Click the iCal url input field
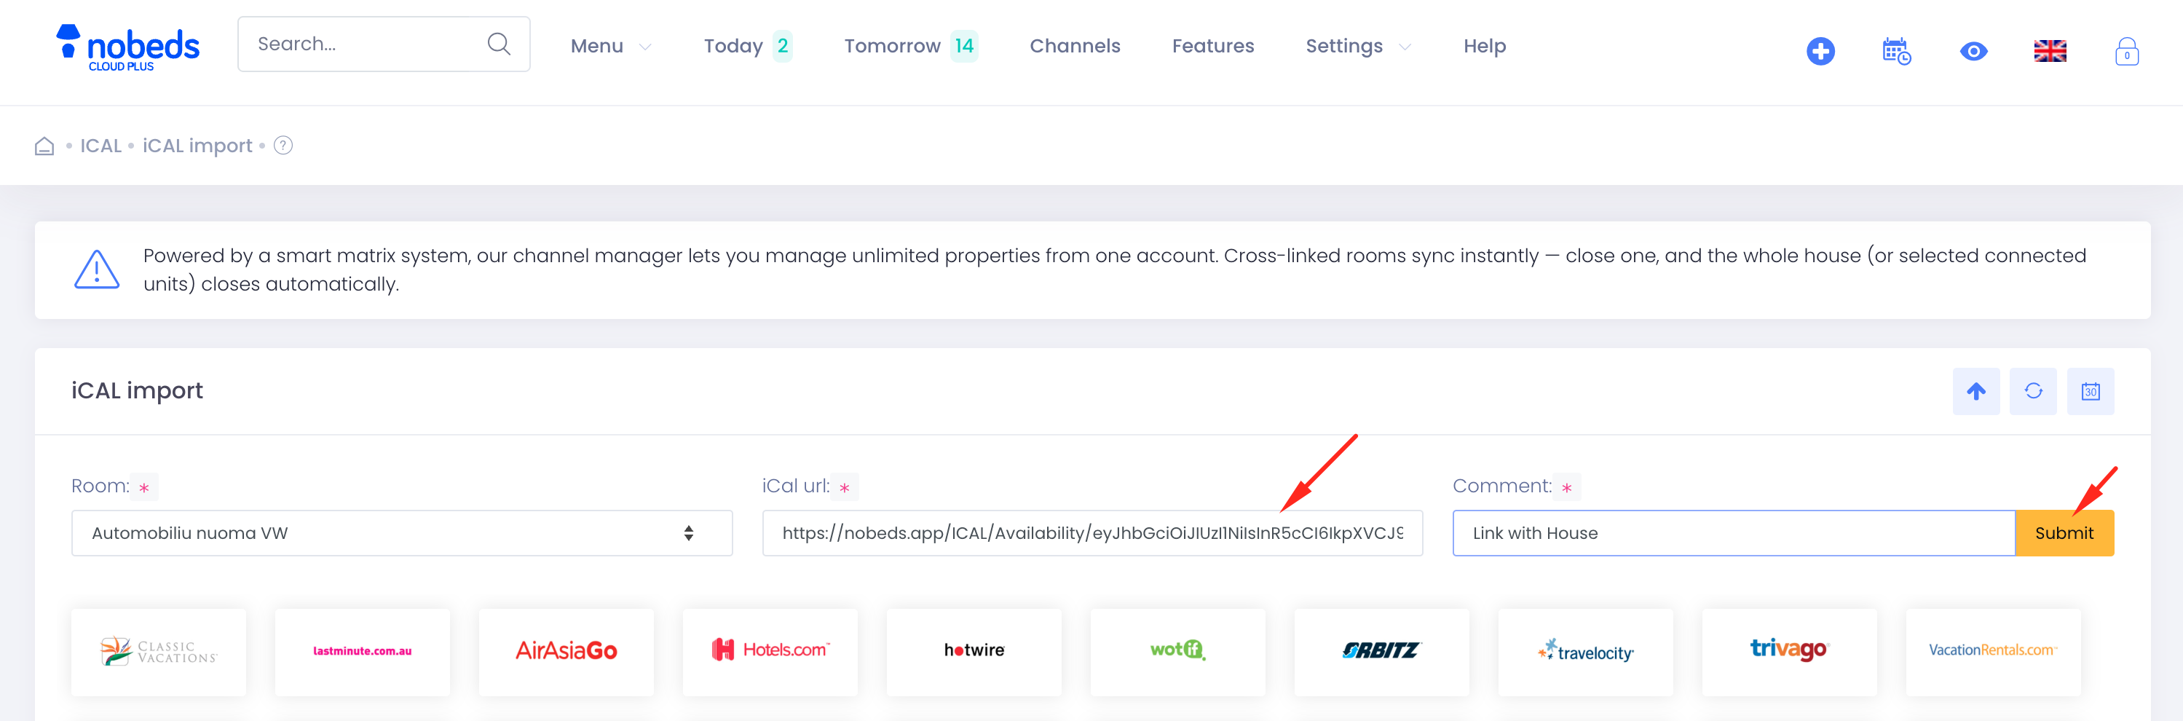The width and height of the screenshot is (2183, 721). click(1091, 533)
